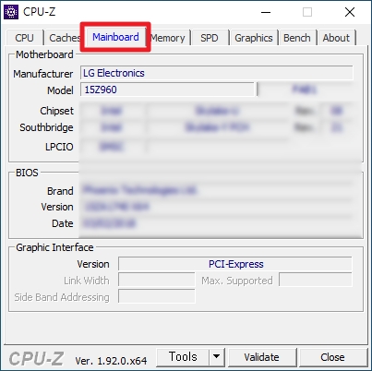The height and width of the screenshot is (371, 372).
Task: Click the Model field 15Z960
Action: tap(167, 90)
